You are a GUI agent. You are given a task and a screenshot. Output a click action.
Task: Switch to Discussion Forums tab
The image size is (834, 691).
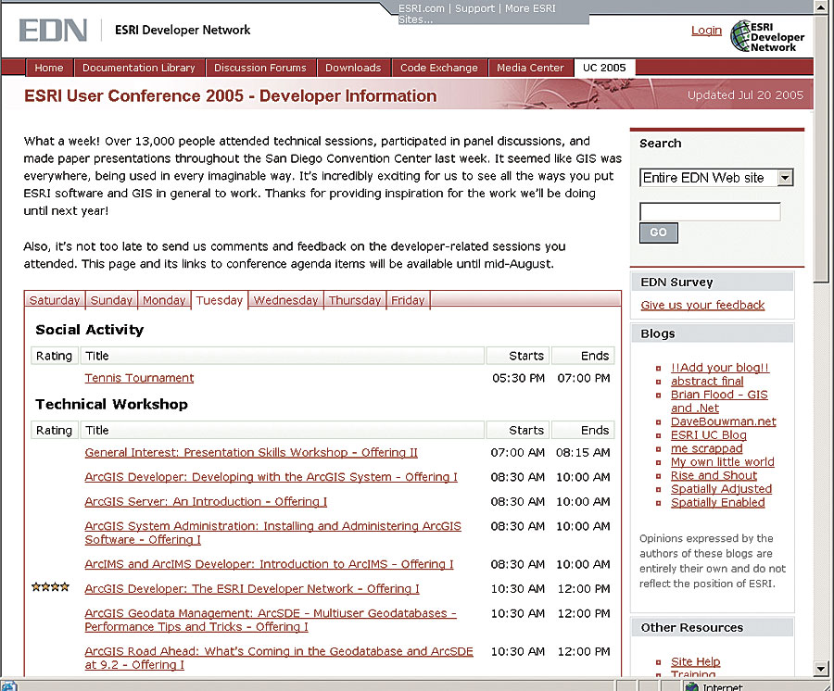[x=260, y=68]
